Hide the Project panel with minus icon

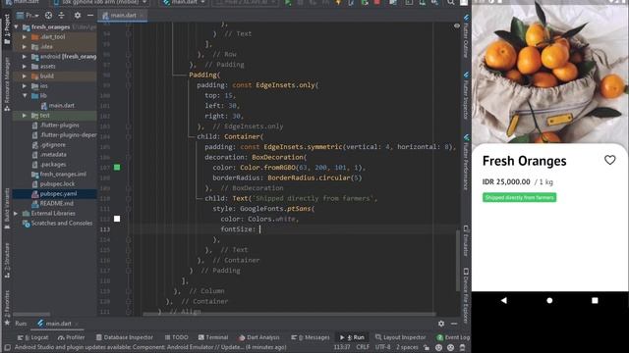pyautogui.click(x=90, y=16)
